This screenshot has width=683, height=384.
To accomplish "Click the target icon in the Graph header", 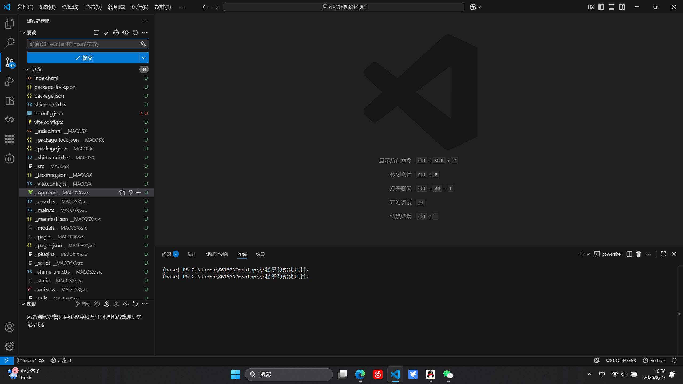I will pyautogui.click(x=97, y=304).
